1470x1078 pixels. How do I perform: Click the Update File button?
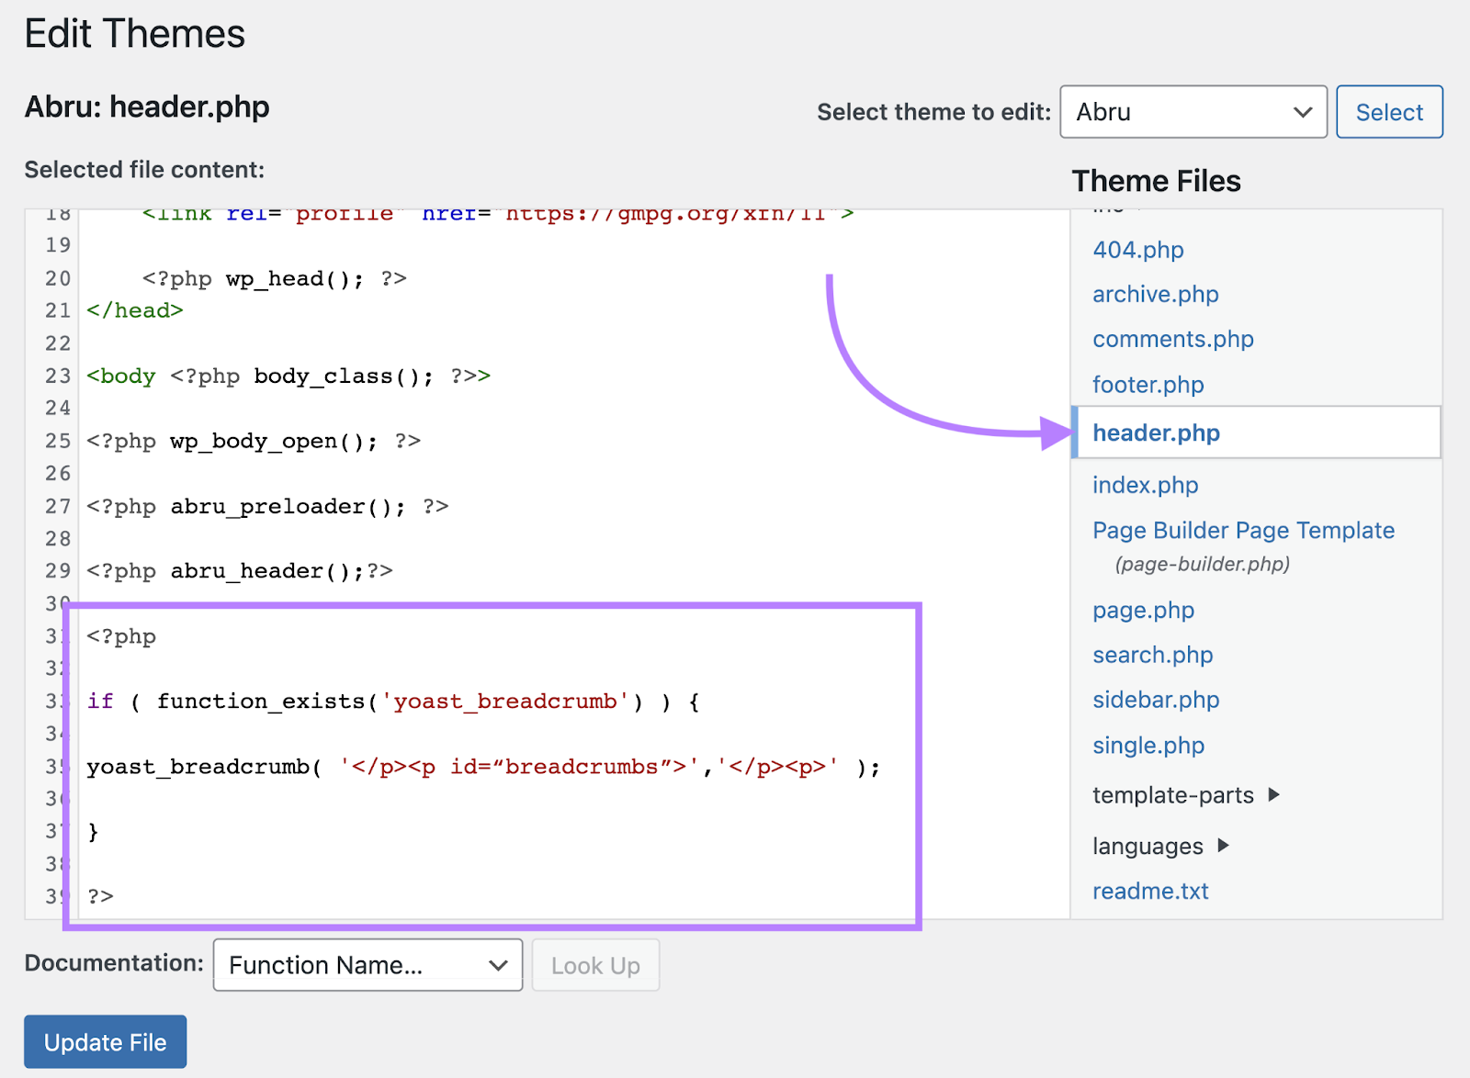[x=106, y=1042]
